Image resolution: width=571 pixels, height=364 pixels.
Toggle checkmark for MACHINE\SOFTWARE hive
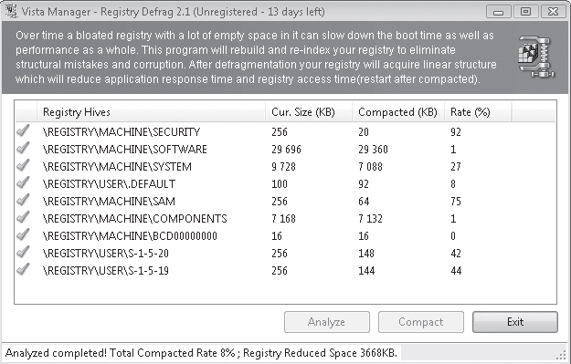coord(23,149)
